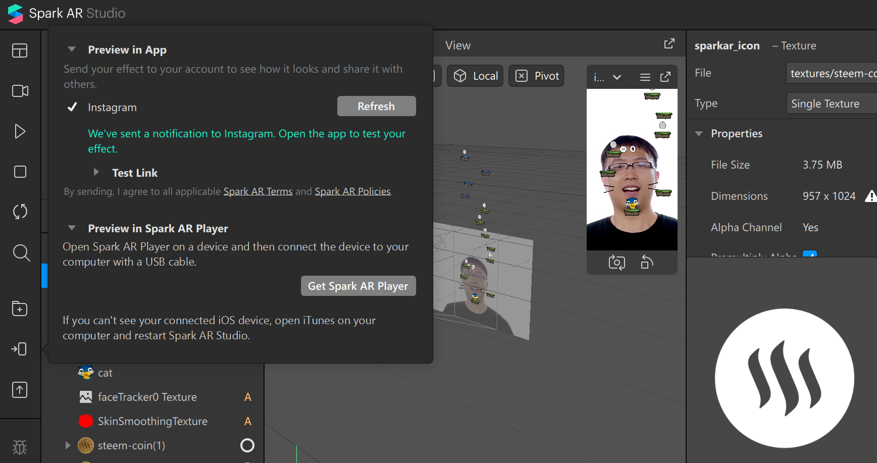This screenshot has width=877, height=463.
Task: Click the test on device icon
Action: (x=19, y=349)
